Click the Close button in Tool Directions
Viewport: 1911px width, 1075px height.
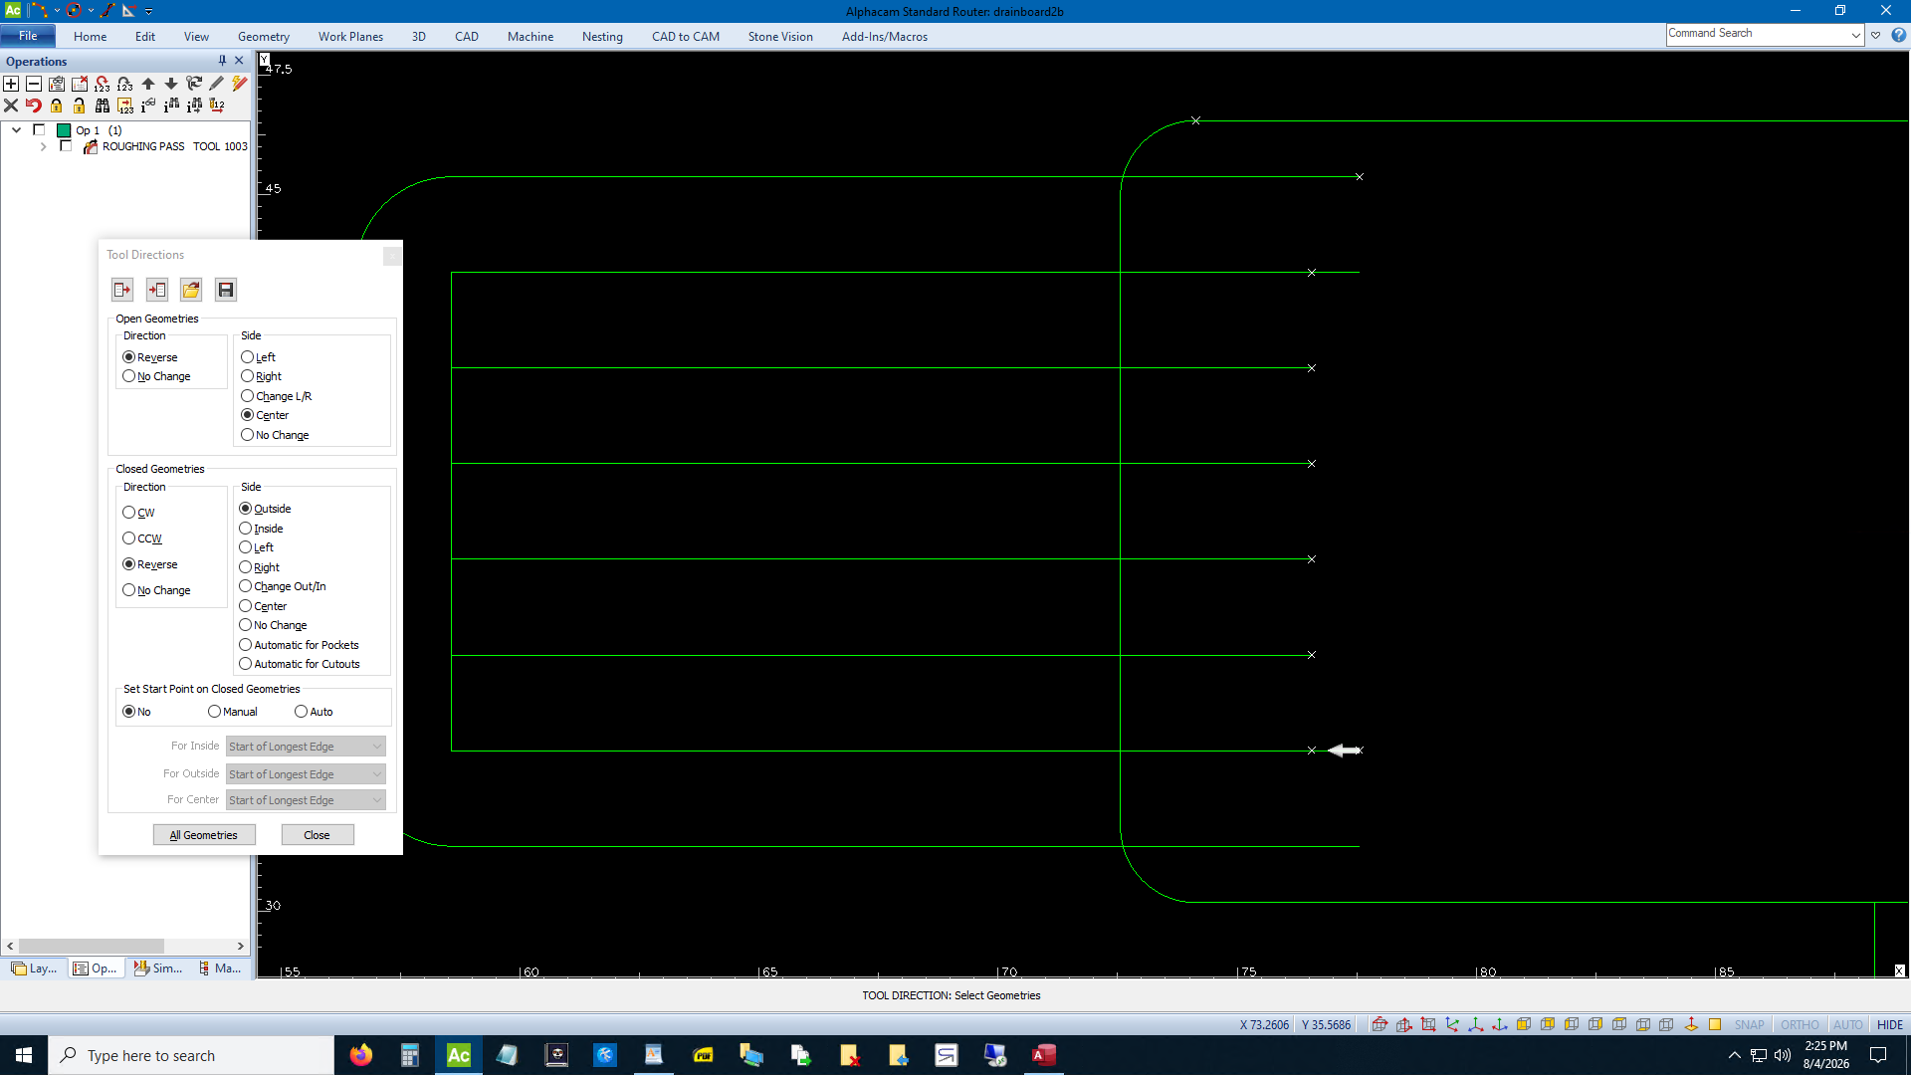[318, 835]
